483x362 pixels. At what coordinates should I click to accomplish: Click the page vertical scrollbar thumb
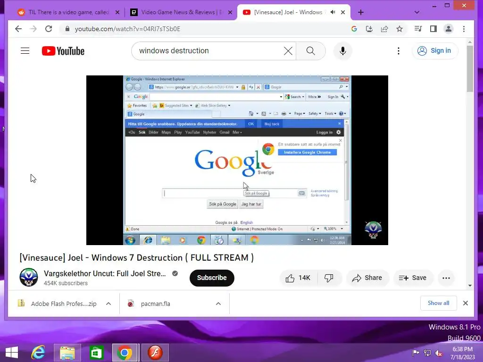pyautogui.click(x=470, y=68)
